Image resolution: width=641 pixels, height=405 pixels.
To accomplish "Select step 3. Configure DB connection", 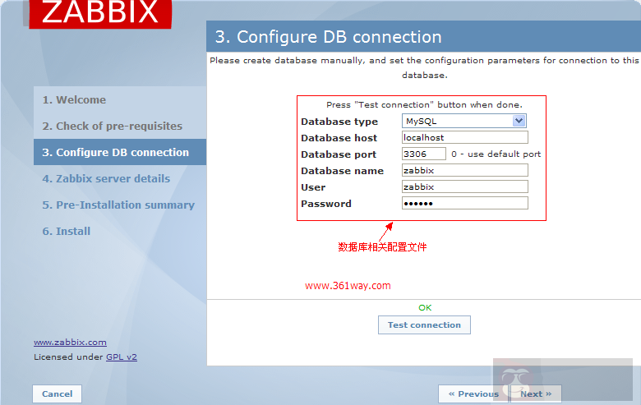I will pyautogui.click(x=120, y=152).
